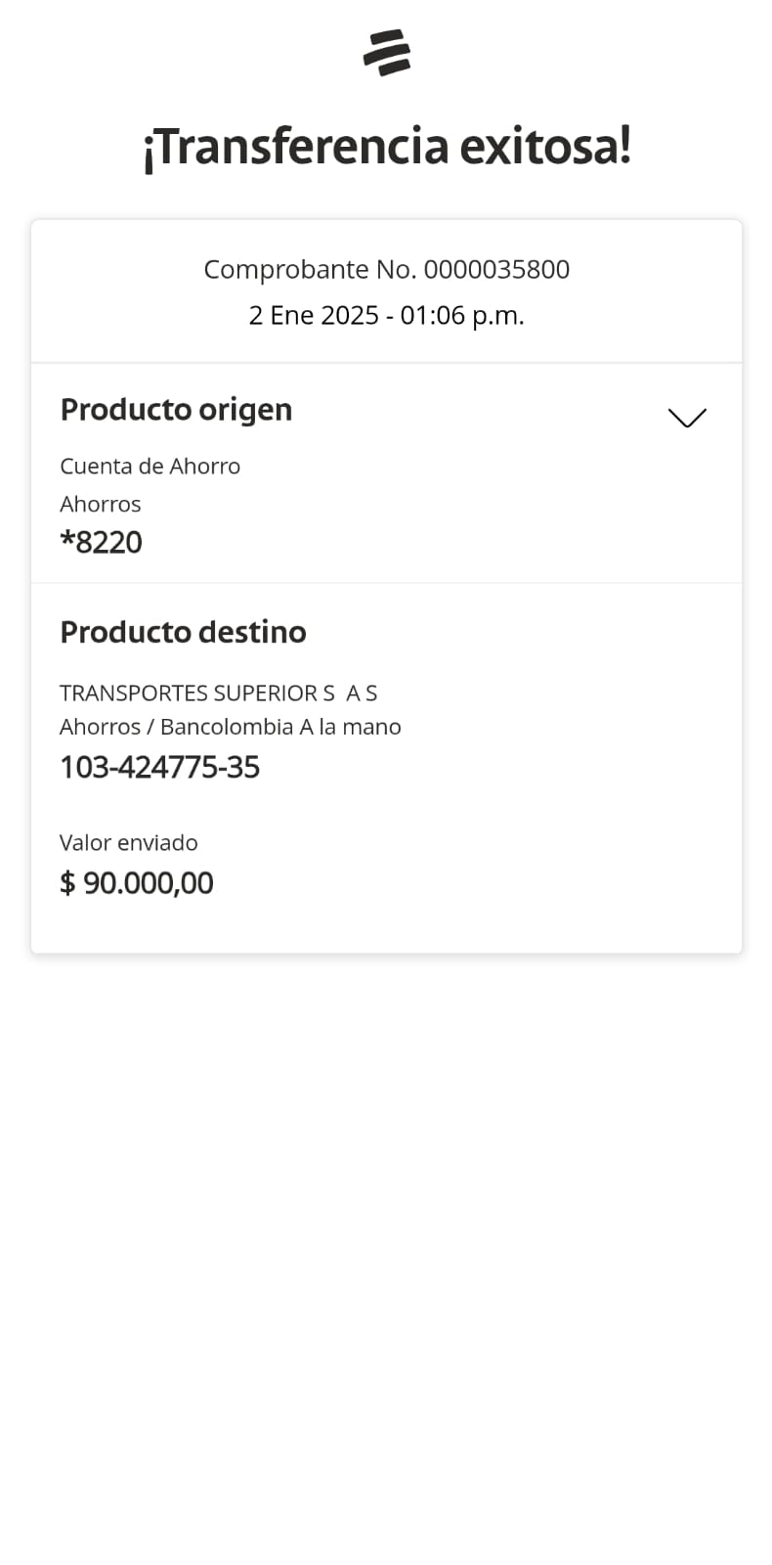Click the Comprobante No. label text
The height and width of the screenshot is (1565, 772).
[x=310, y=270]
